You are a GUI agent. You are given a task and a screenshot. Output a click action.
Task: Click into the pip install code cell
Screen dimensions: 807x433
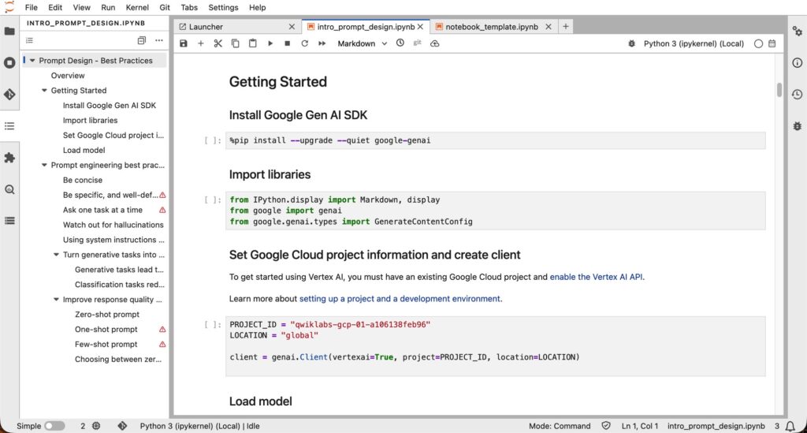[x=495, y=140]
